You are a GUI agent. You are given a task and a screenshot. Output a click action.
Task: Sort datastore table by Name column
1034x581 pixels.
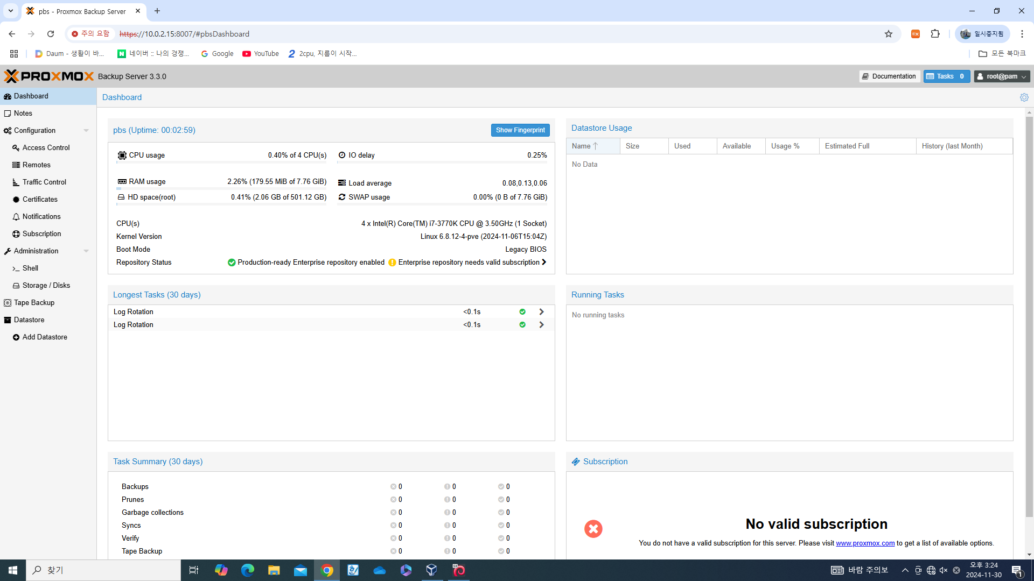593,146
